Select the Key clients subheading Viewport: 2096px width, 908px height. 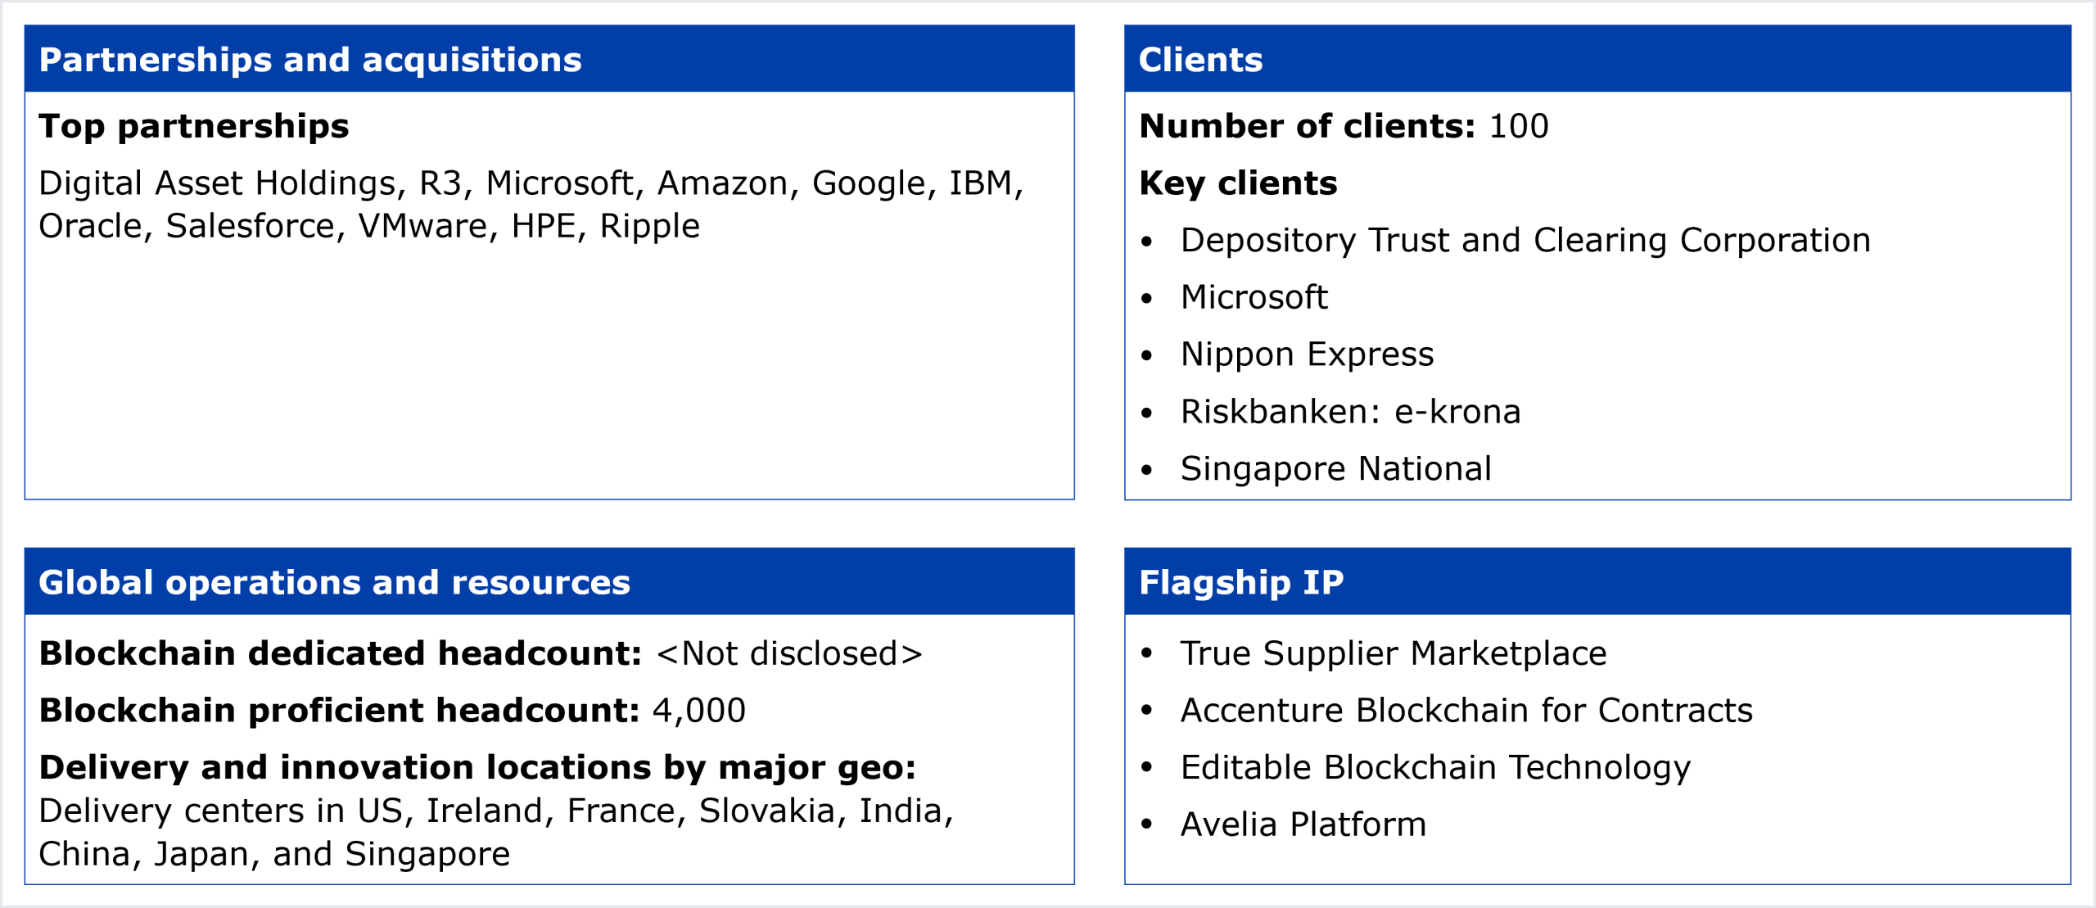click(1238, 183)
